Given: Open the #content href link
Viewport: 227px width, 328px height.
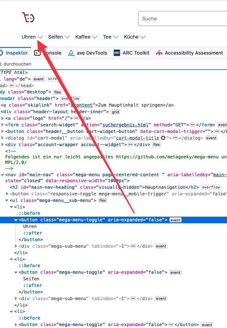Looking at the screenshot, I should coord(82,105).
